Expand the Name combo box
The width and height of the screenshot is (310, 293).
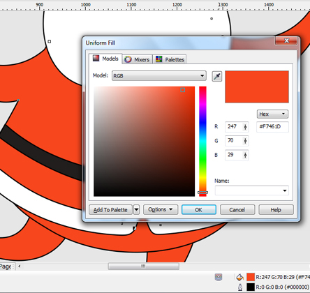[251, 190]
